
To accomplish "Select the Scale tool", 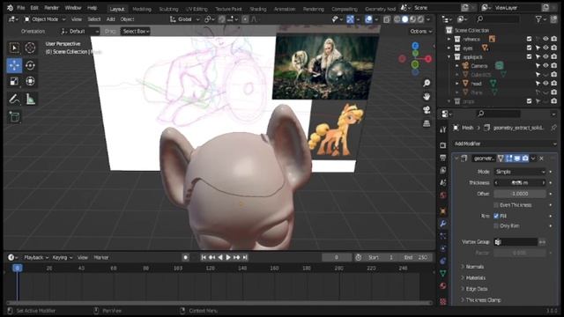I will (x=14, y=81).
